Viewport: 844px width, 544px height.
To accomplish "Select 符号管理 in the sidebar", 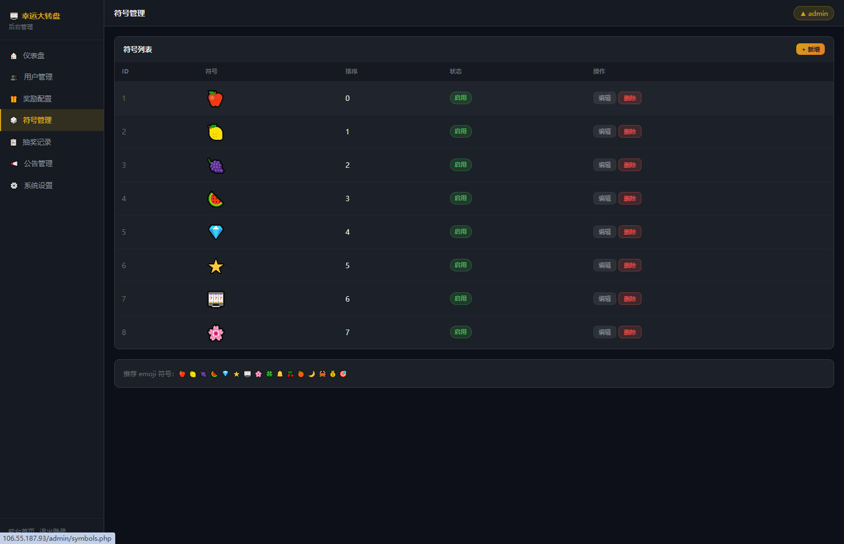I will tap(52, 120).
